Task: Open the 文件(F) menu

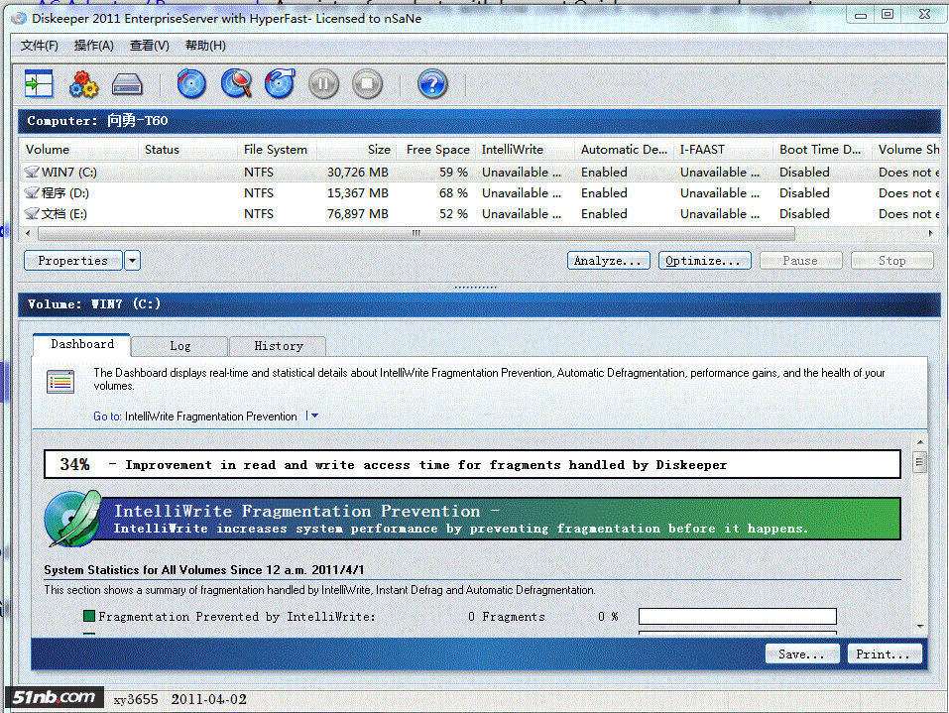Action: pyautogui.click(x=40, y=46)
